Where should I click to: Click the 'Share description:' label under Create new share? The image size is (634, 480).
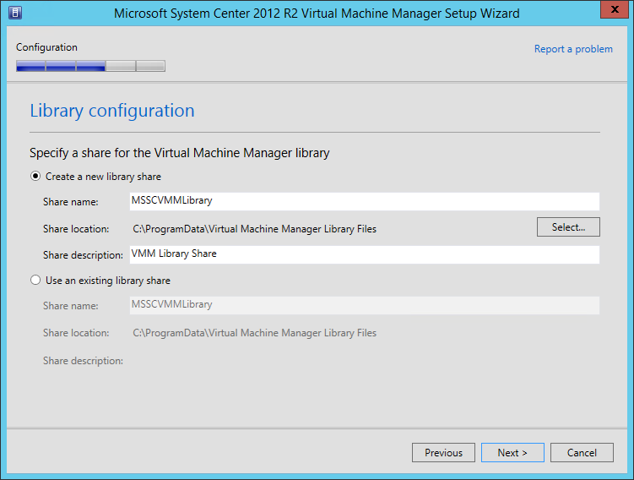(83, 255)
